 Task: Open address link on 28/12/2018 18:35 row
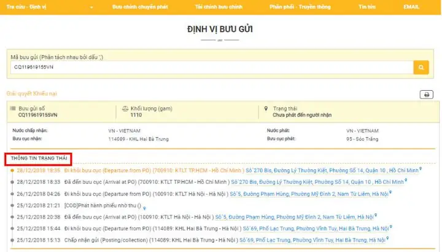[332, 170]
